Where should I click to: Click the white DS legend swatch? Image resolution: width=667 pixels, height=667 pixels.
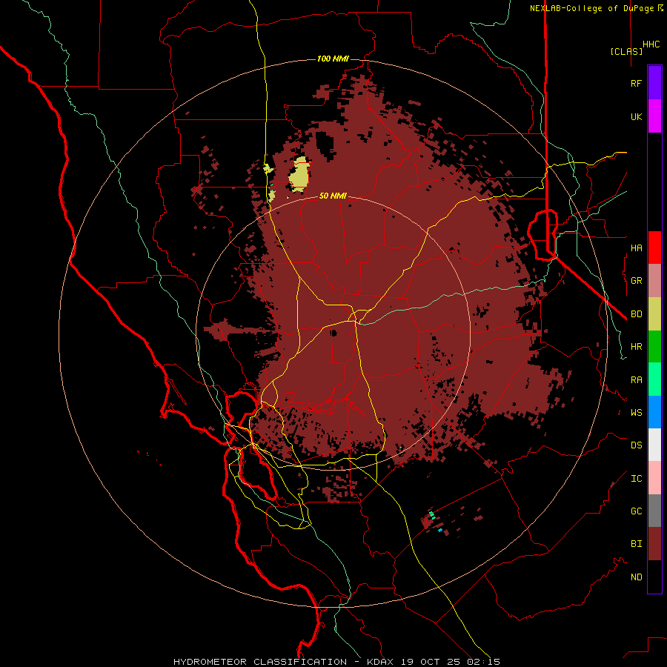[x=654, y=445]
